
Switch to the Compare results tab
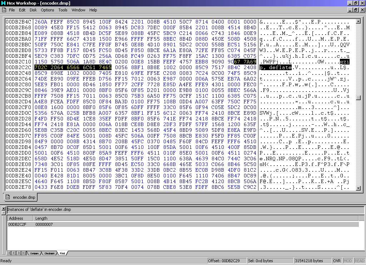tap(34, 253)
